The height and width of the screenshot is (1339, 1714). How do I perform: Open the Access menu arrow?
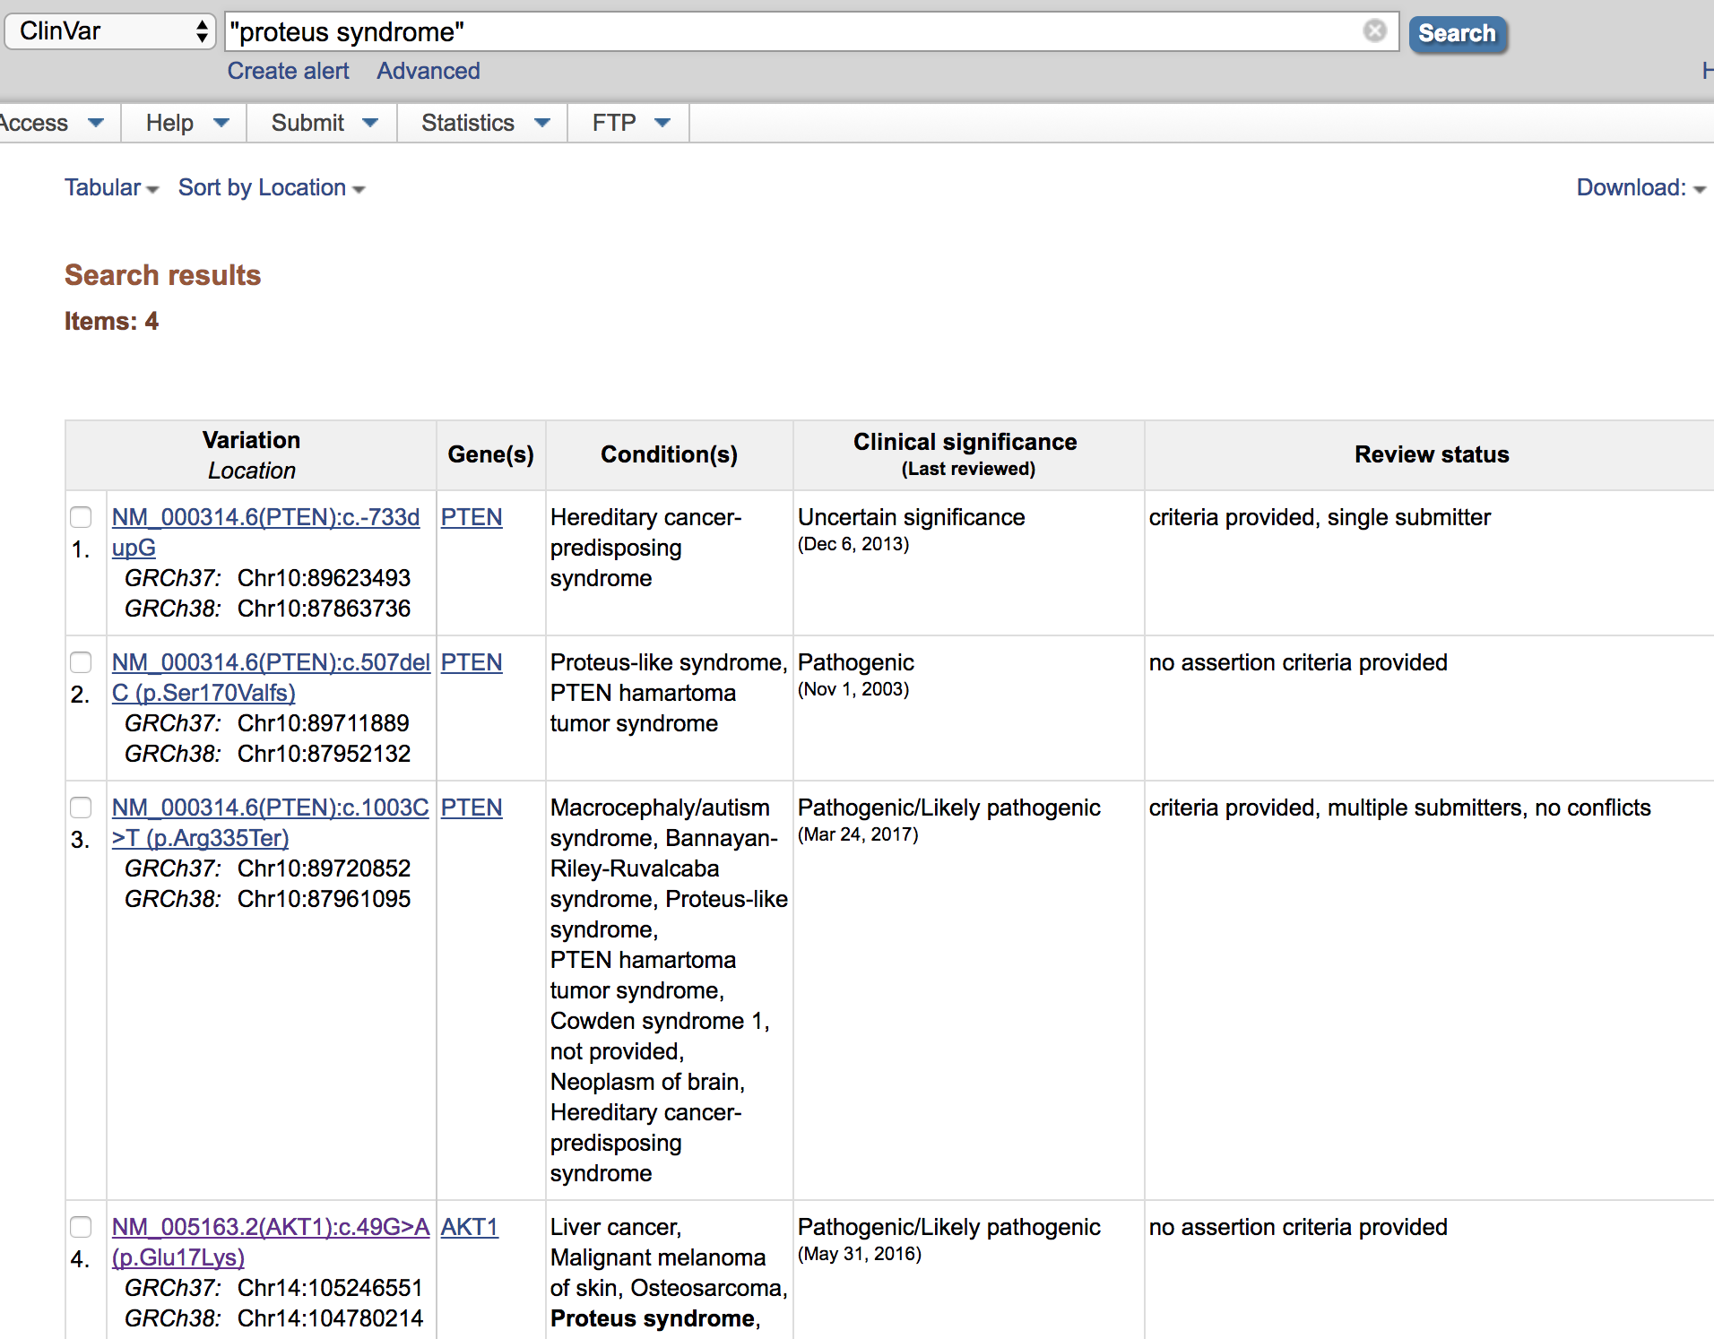(96, 123)
